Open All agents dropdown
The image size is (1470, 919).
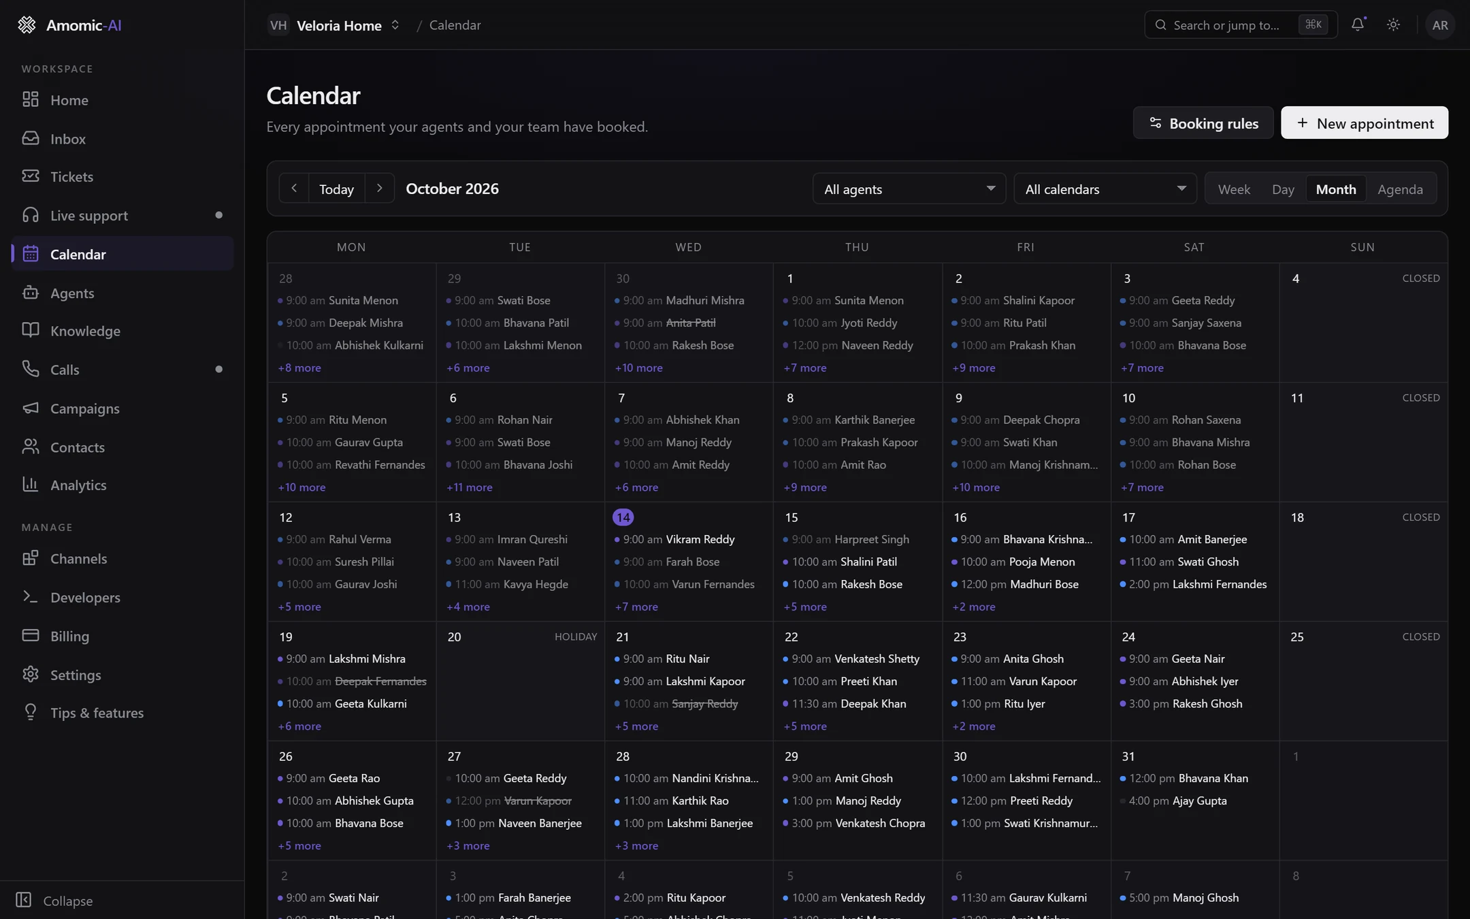909,189
